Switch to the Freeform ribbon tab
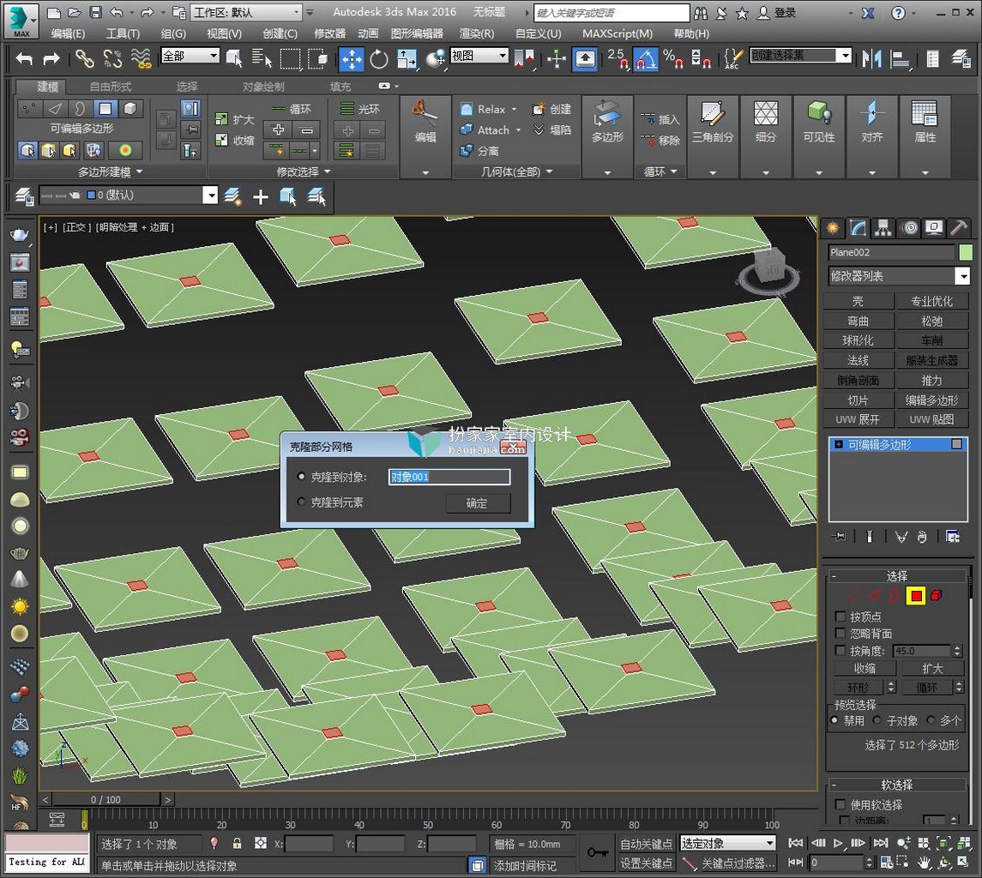Screen dimensions: 982x878 pos(111,87)
